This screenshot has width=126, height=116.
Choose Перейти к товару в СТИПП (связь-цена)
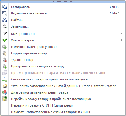click(63, 105)
